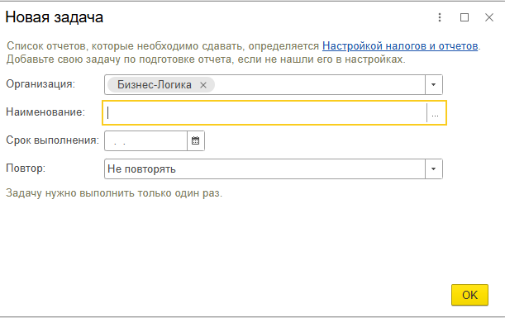505x318 pixels.
Task: Expand the Повтор dropdown arrow
Action: click(433, 169)
